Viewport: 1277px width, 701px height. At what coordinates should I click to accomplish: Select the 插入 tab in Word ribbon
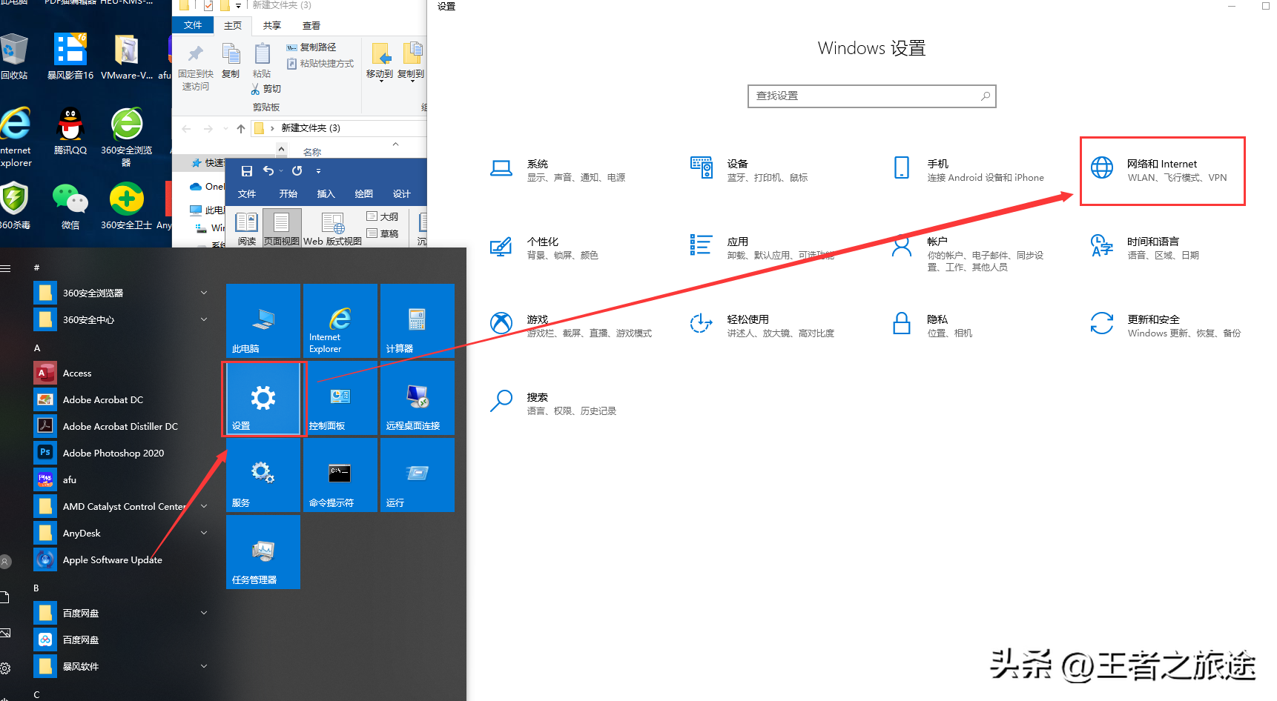click(x=326, y=194)
